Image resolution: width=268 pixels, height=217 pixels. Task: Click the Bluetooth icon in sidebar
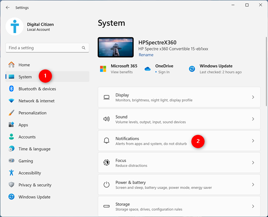12,89
